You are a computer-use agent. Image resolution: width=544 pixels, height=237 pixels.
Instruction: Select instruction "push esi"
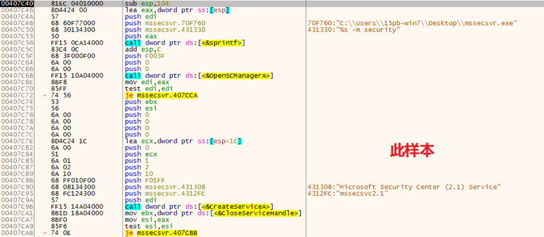(141, 108)
